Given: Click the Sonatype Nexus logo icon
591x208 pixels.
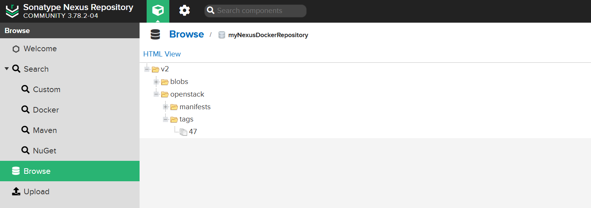Looking at the screenshot, I should tap(12, 11).
